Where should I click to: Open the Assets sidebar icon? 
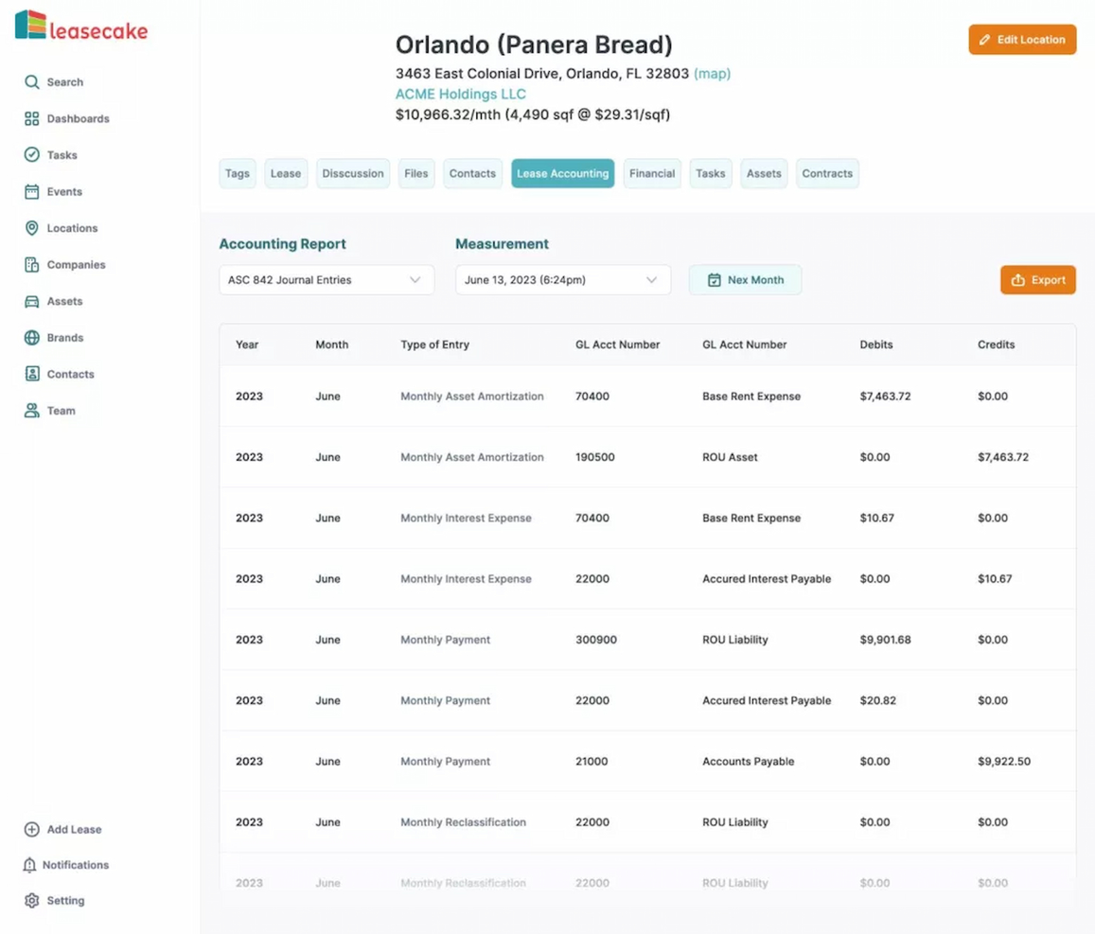31,301
